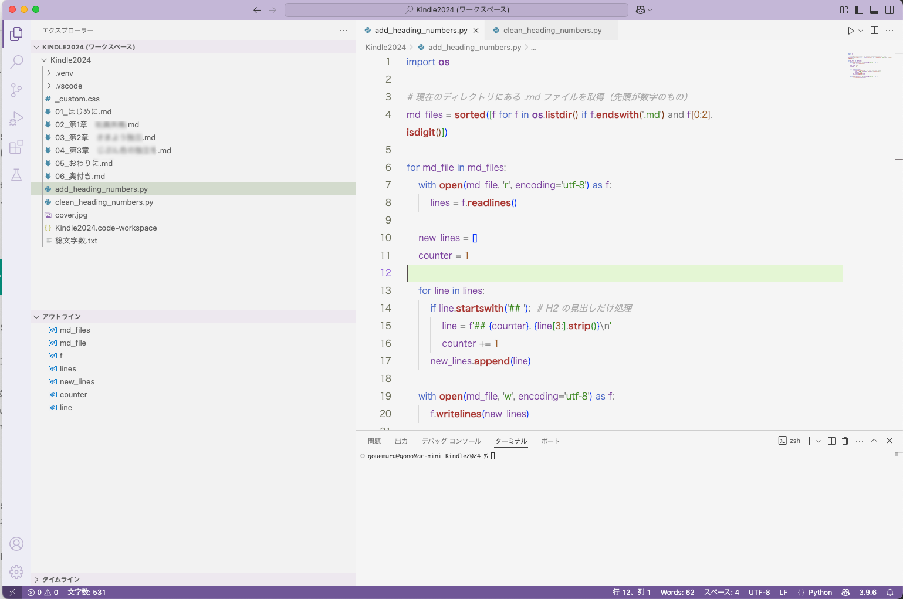
Task: Click the Kindle2024 workspace search field
Action: click(x=456, y=10)
